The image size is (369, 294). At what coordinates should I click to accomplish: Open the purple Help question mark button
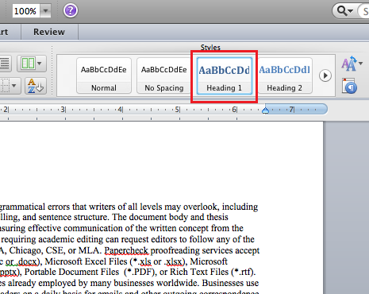coord(71,10)
